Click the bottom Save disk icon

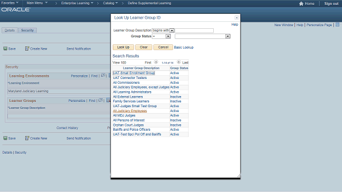5,138
